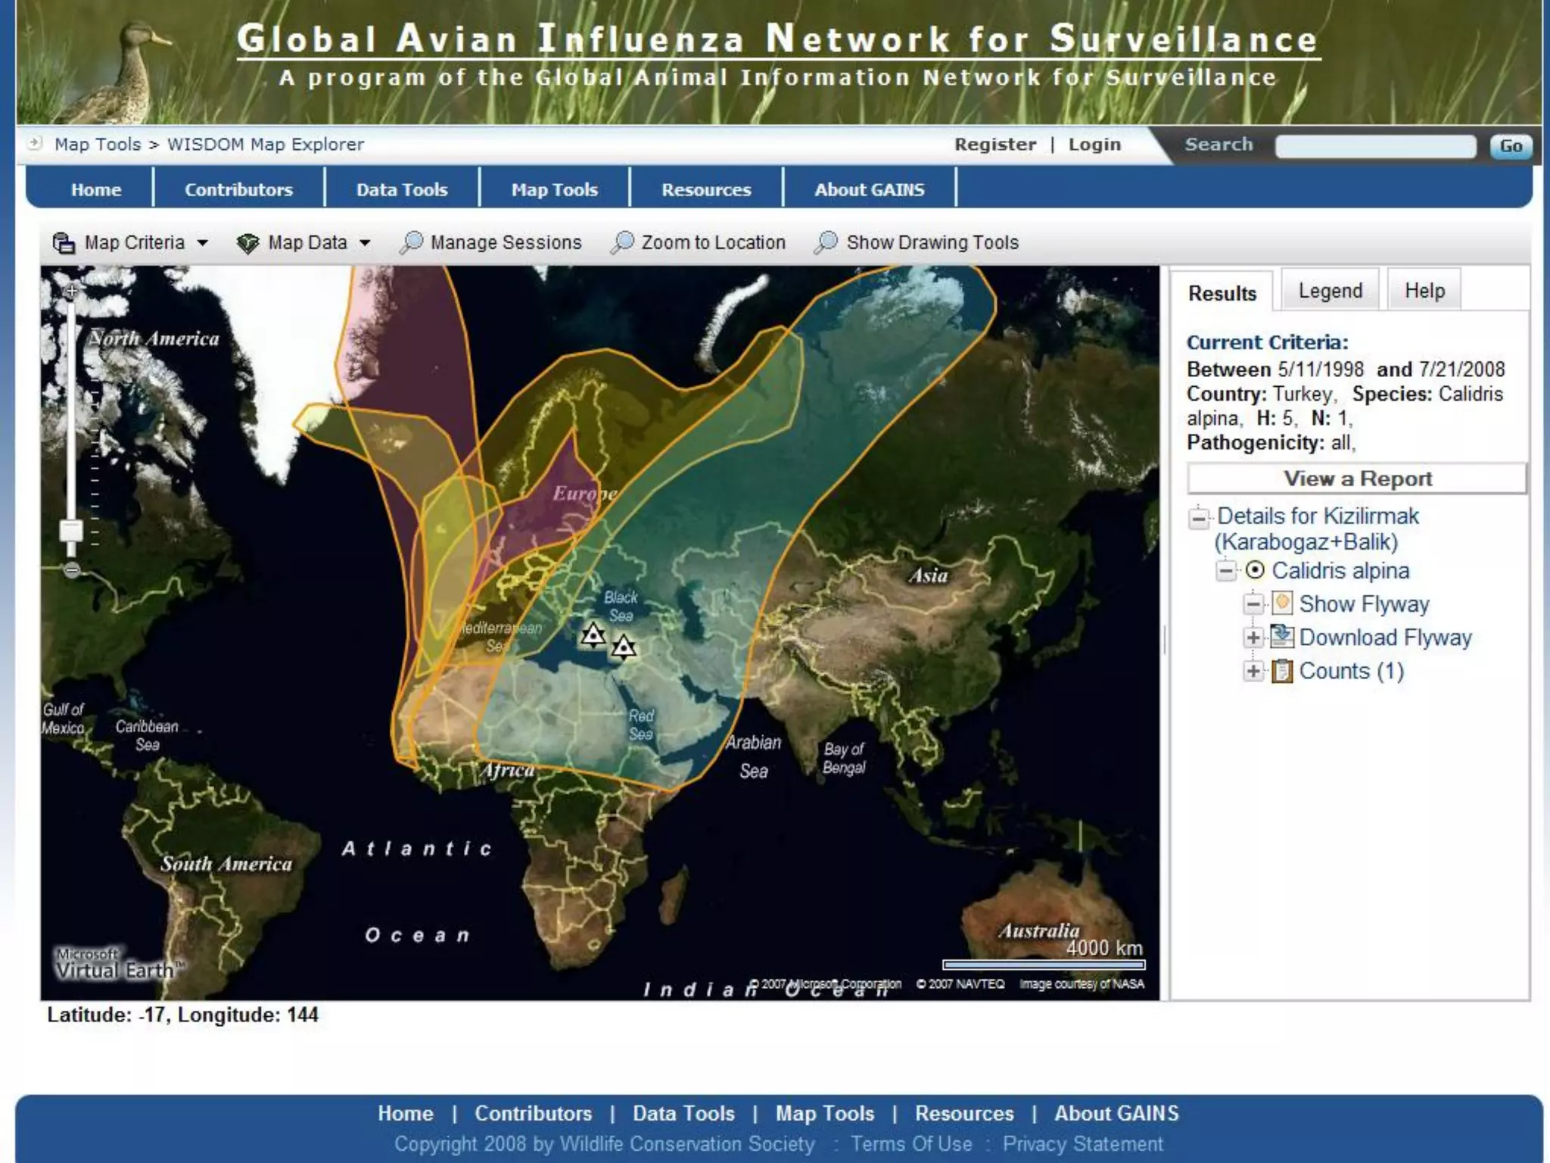This screenshot has height=1163, width=1550.
Task: Click the Manage Sessions toolbar label
Action: tap(506, 242)
